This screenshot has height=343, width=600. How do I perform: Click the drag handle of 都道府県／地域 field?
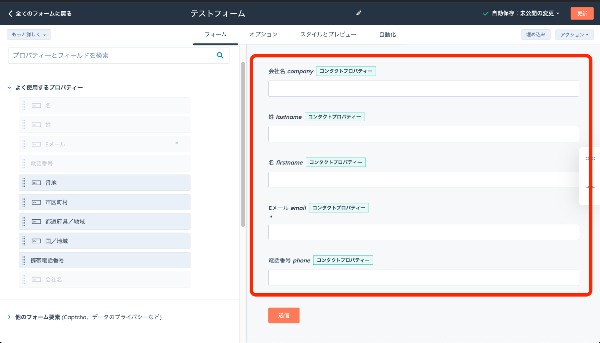coord(24,221)
